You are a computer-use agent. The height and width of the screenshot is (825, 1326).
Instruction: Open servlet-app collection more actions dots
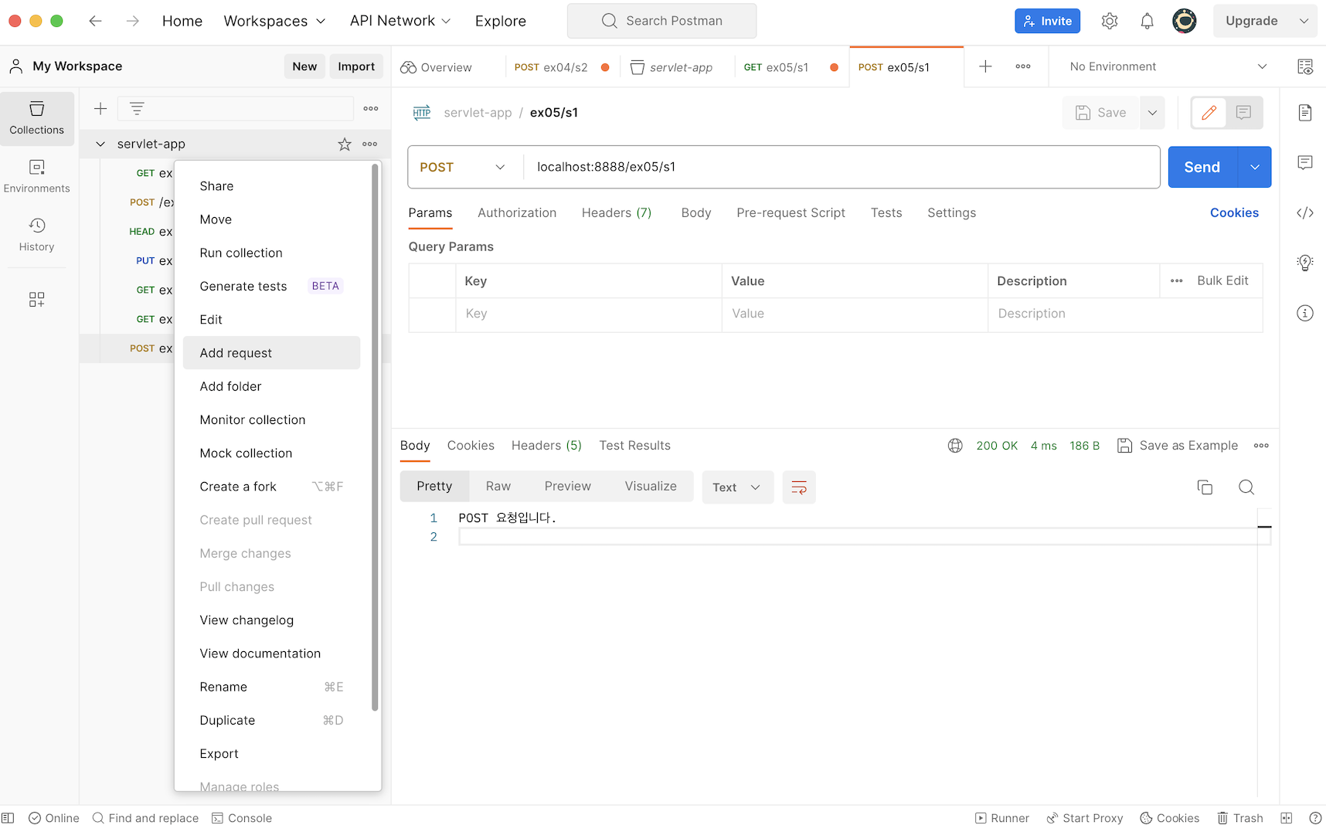coord(370,144)
